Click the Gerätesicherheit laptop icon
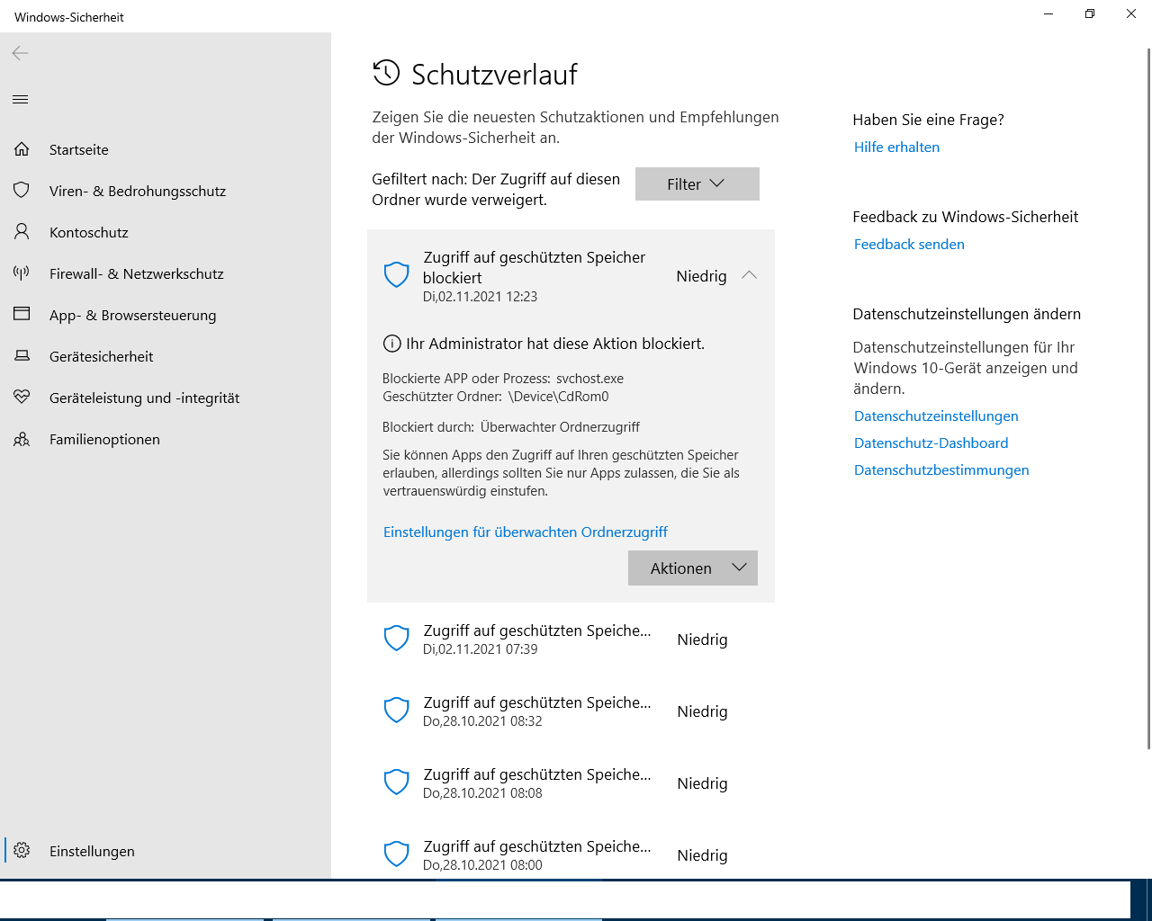This screenshot has height=921, width=1152. tap(22, 356)
